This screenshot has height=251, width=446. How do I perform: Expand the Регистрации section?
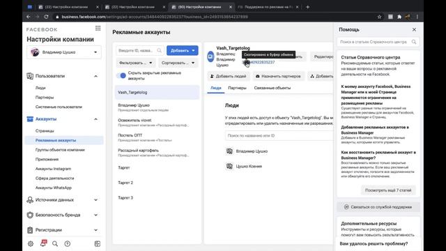pos(96,230)
